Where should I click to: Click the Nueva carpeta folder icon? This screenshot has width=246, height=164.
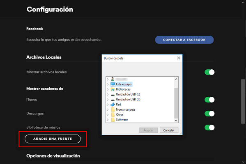(113, 109)
